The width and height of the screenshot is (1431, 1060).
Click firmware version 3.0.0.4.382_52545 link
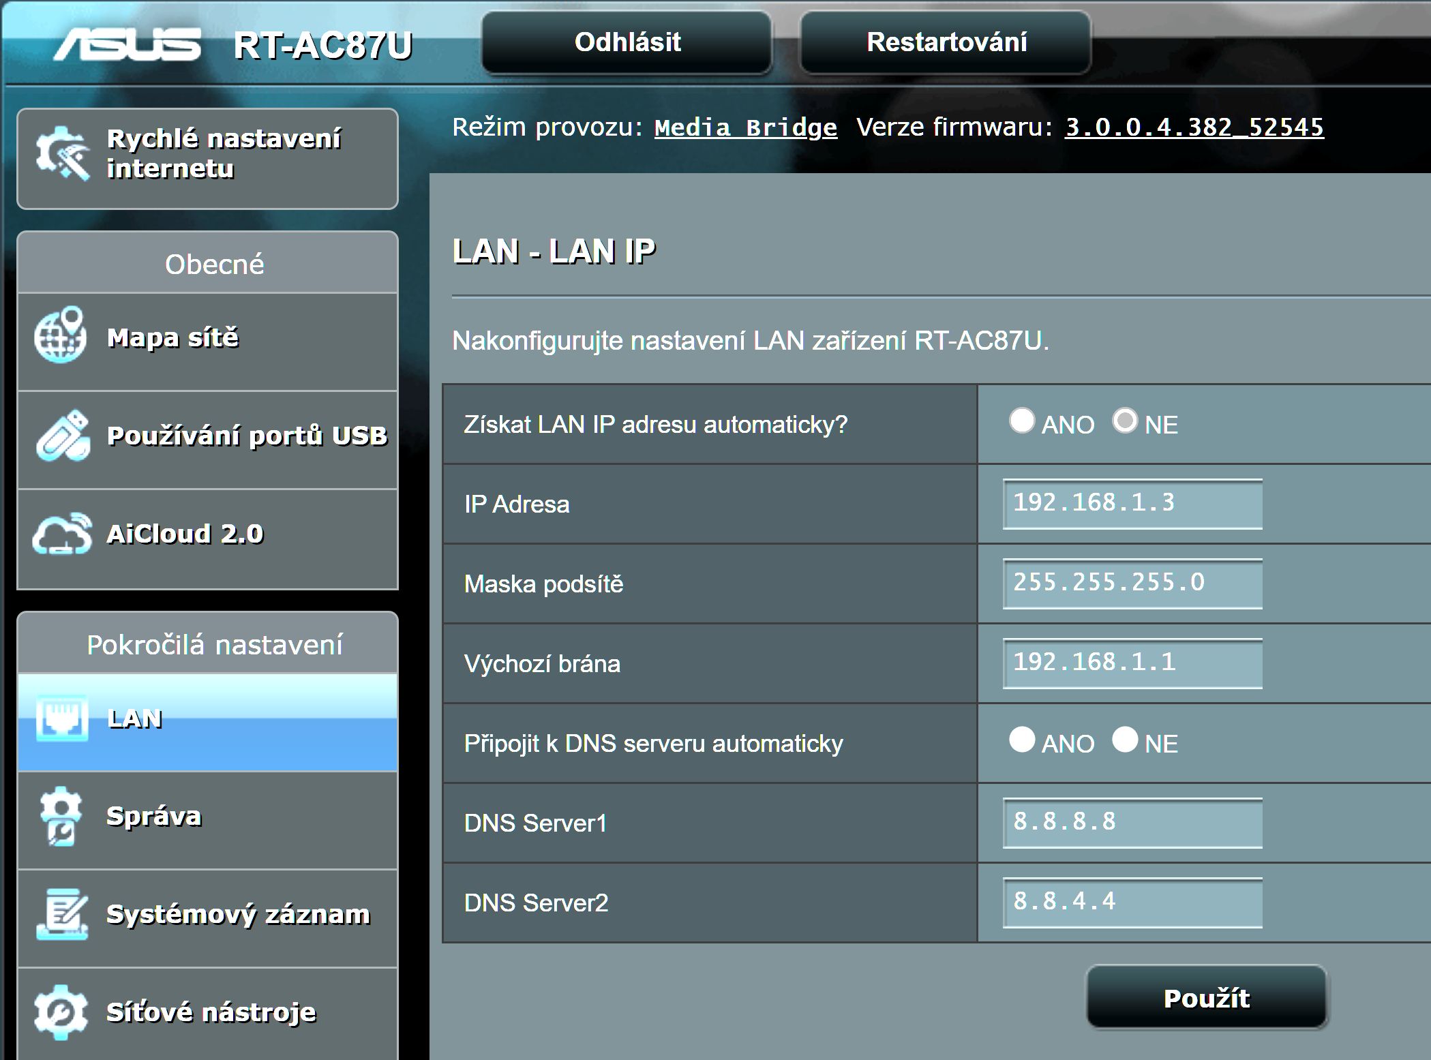[1194, 127]
